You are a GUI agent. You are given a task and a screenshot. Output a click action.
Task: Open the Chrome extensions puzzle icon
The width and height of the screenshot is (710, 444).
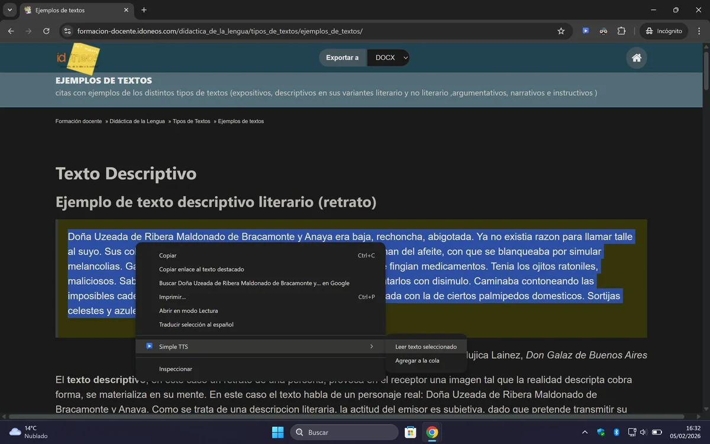[621, 31]
